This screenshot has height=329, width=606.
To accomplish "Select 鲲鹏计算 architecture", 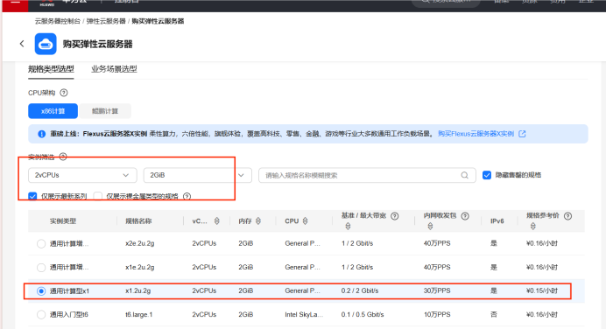I will click(105, 111).
